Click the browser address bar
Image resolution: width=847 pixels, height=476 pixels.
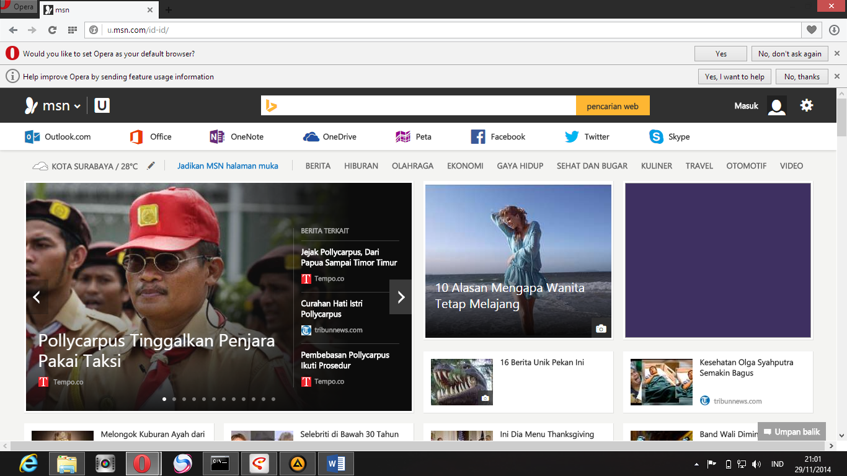[443, 30]
